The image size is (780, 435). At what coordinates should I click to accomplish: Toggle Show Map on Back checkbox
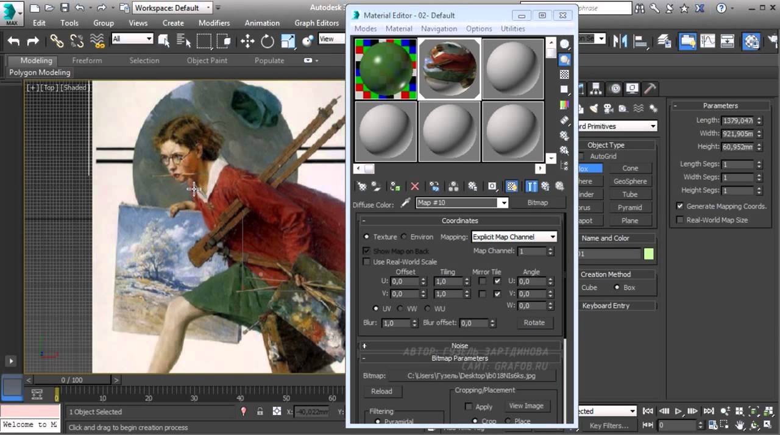(366, 251)
